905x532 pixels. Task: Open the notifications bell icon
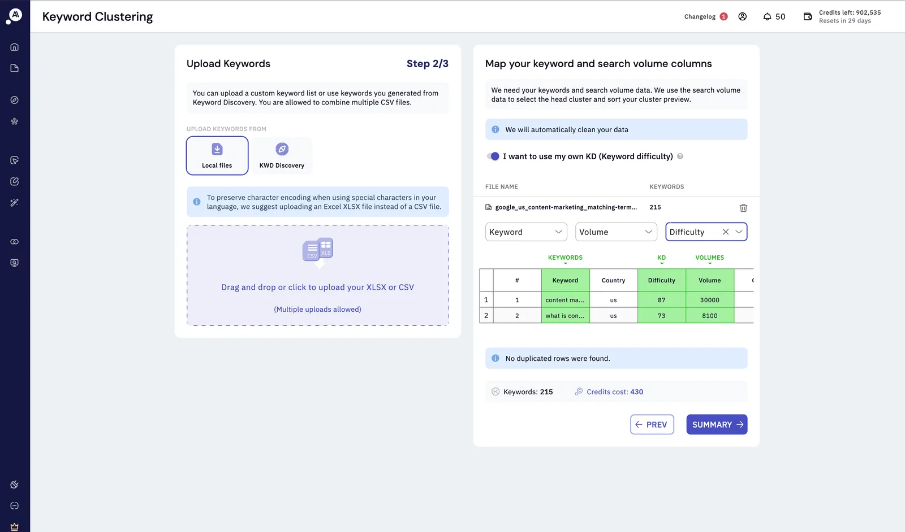click(x=767, y=16)
